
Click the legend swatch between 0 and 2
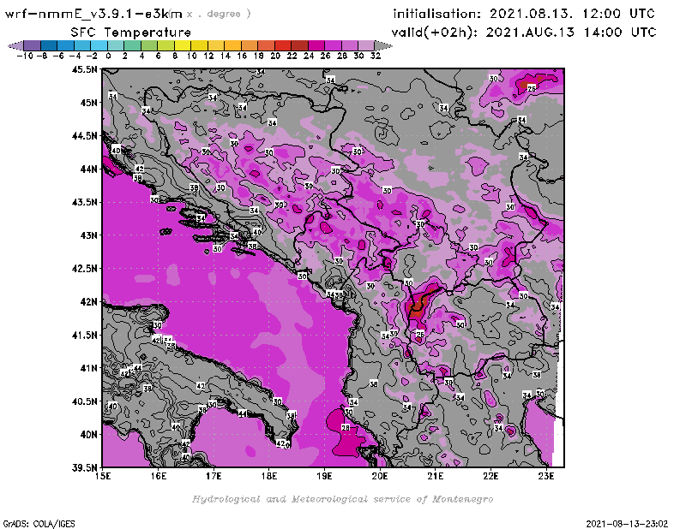click(x=116, y=45)
